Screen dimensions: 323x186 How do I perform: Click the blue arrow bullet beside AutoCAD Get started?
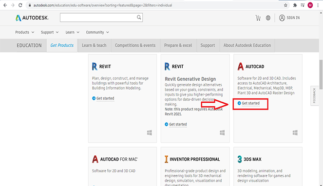[239, 103]
